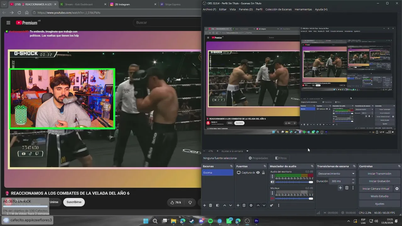Add a new scene with plus icon
This screenshot has height=226, width=402.
(x=204, y=205)
